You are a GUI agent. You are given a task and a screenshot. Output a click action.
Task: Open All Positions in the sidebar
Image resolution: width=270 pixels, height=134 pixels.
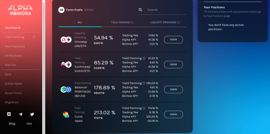pos(13,56)
